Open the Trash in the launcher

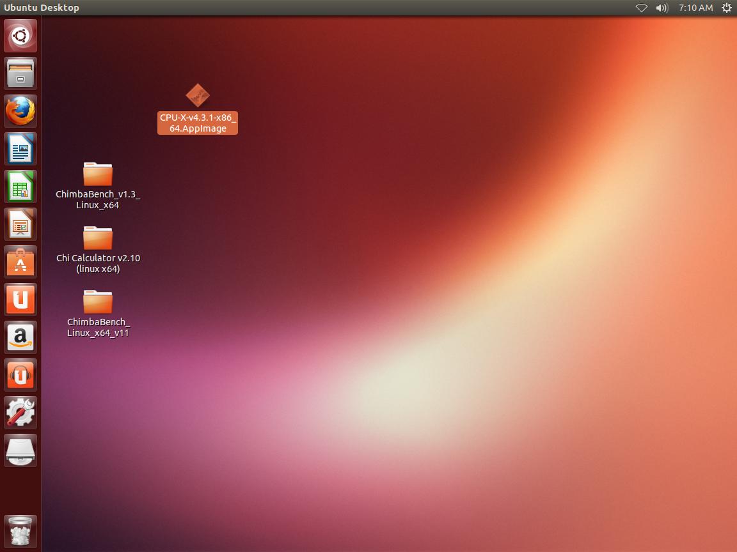[20, 531]
